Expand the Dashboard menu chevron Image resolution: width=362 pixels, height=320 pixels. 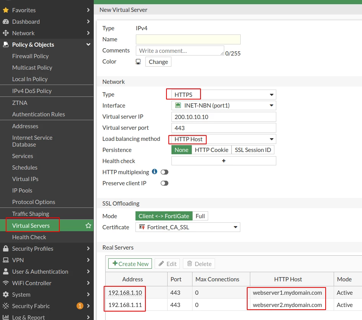(x=88, y=21)
